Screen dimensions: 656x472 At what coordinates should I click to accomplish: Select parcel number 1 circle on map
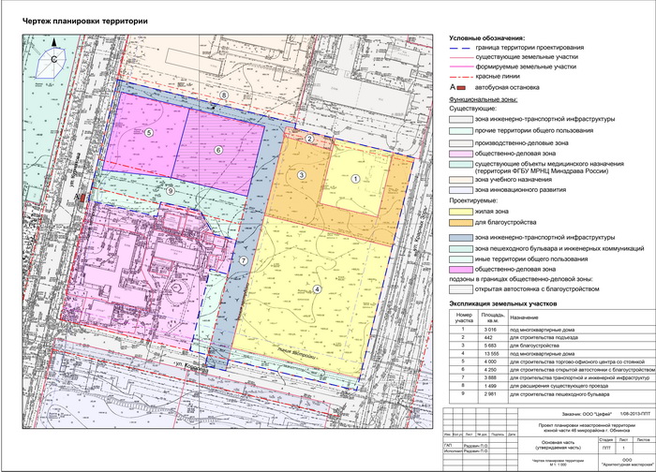coord(355,177)
